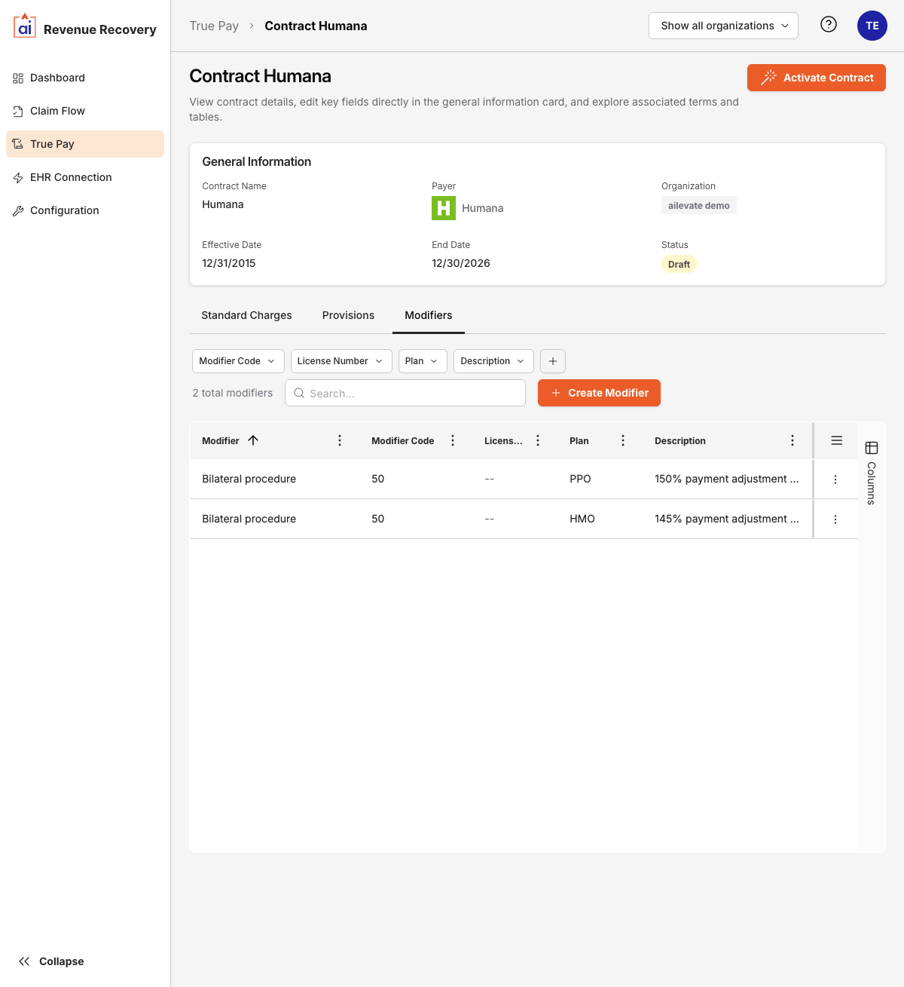
Task: Expand the Show all organizations dropdown
Action: click(722, 25)
